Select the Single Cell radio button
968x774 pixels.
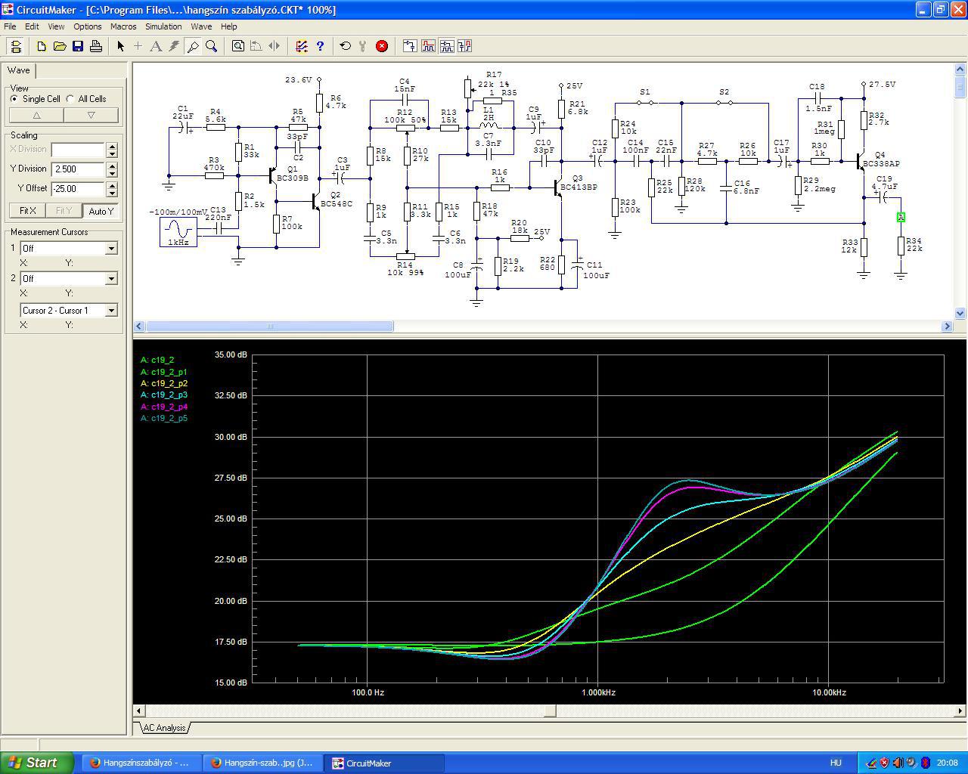(14, 99)
